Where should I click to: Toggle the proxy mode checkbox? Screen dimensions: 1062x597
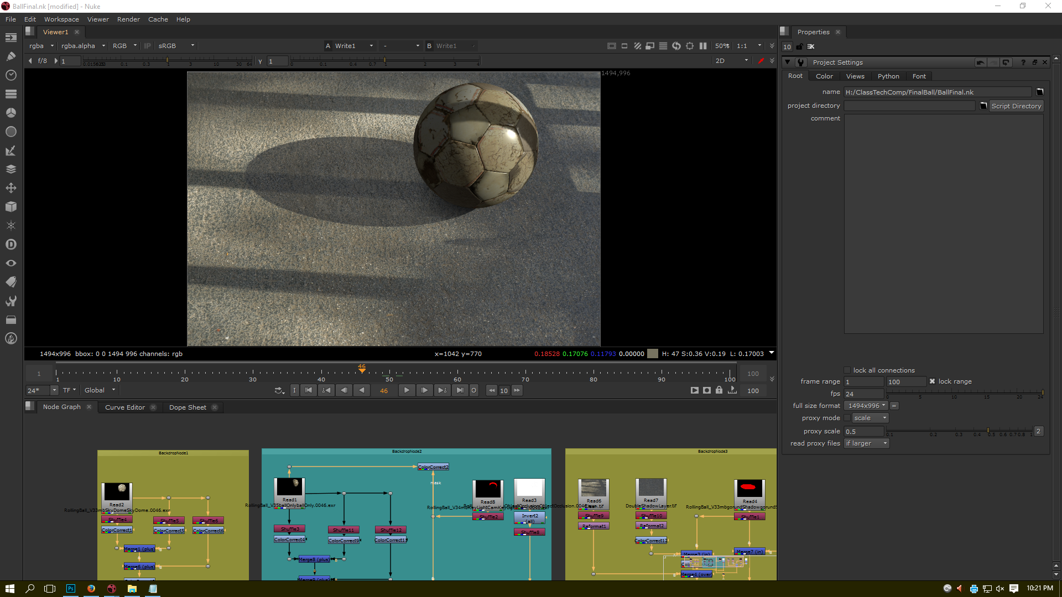847,418
